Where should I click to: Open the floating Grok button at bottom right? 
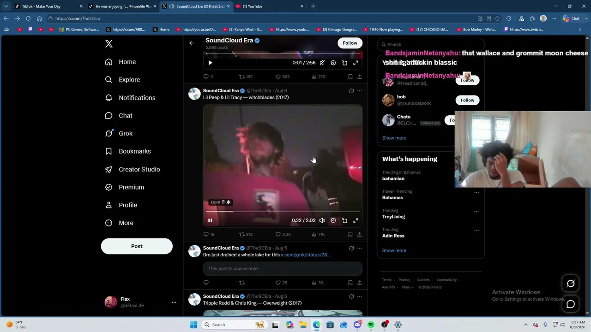click(x=571, y=284)
